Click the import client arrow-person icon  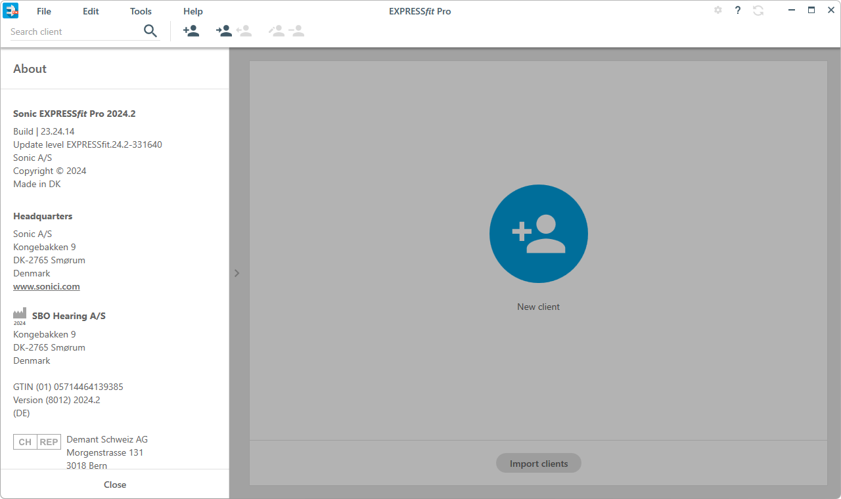click(x=224, y=31)
